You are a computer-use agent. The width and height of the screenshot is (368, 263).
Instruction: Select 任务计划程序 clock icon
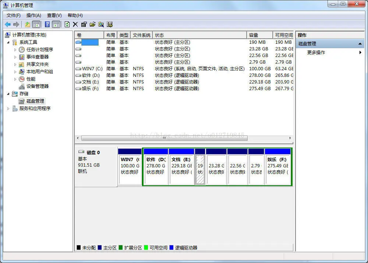pyautogui.click(x=22, y=50)
